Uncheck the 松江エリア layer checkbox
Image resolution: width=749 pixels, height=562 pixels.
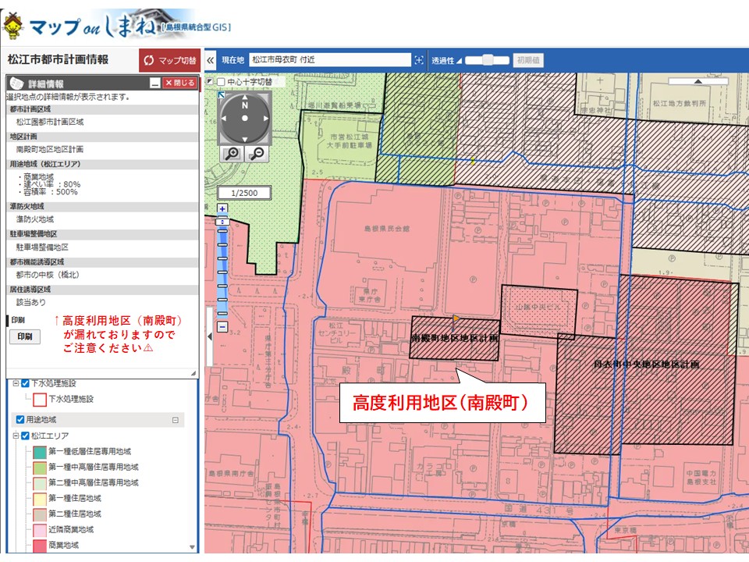[x=26, y=436]
